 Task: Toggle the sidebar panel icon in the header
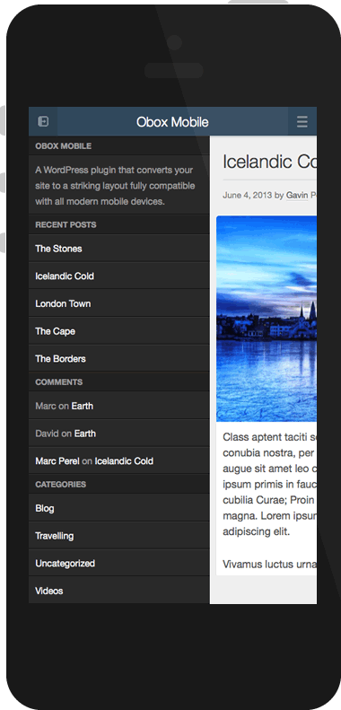coord(43,121)
